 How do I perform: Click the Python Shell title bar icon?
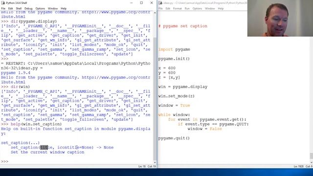point(3,3)
